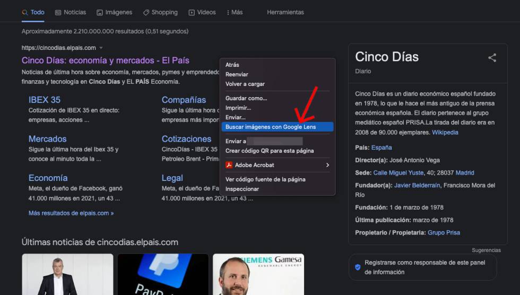Switch to the Shopping tab
This screenshot has width=520, height=295.
pos(160,12)
